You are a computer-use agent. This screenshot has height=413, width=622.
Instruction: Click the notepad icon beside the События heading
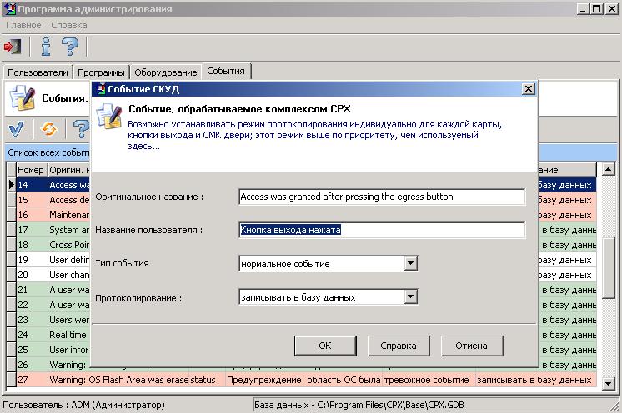coord(21,99)
